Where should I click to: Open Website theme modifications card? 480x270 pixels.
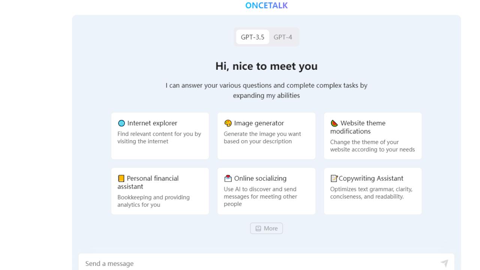373,136
